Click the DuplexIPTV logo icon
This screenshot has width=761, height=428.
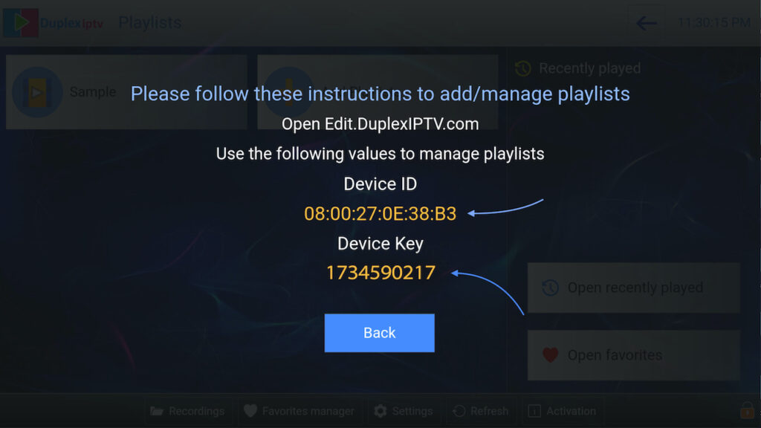(20, 22)
